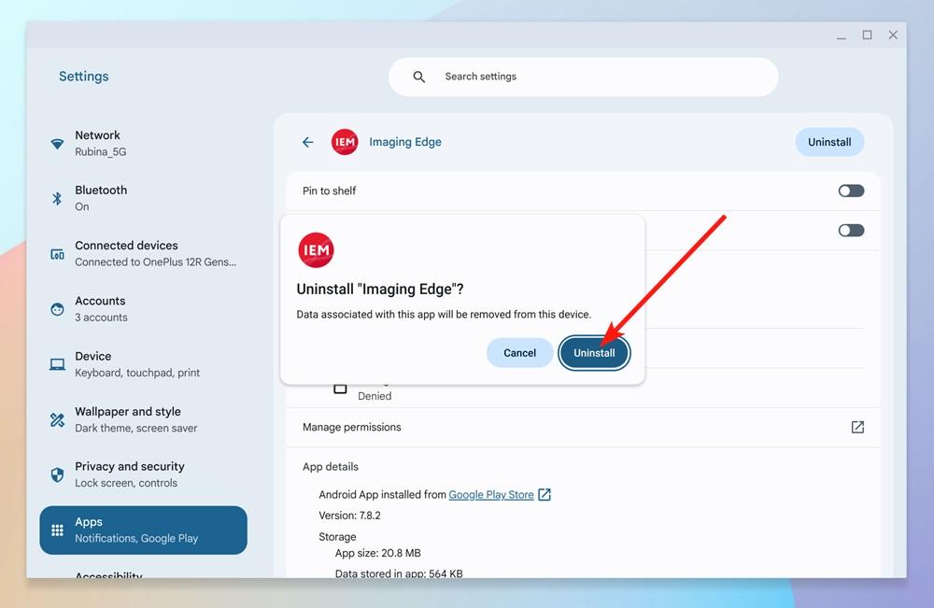Screen dimensions: 934x608
Task: Click the Manage permissions row
Action: [x=583, y=427]
